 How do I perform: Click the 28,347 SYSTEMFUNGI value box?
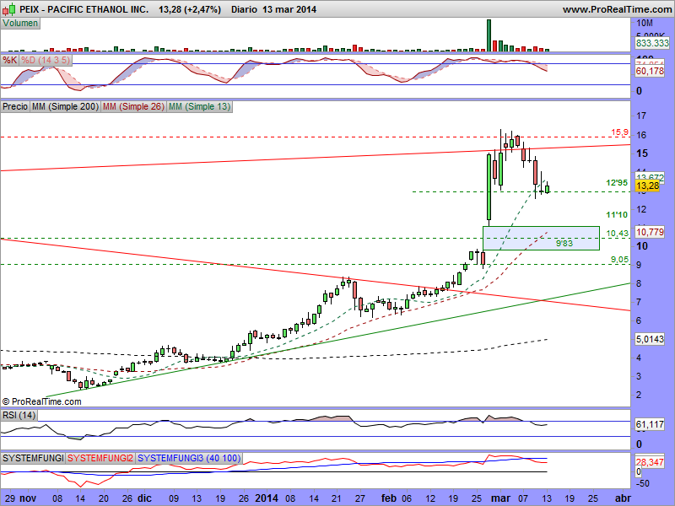tap(650, 461)
